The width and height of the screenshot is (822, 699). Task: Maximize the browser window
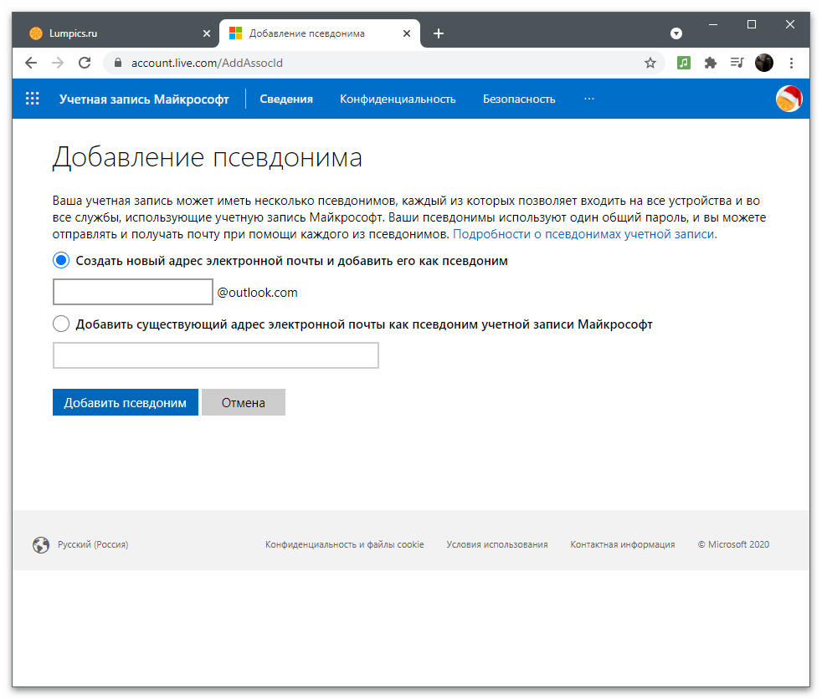pyautogui.click(x=751, y=24)
